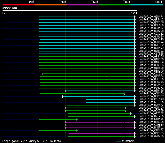Screen dimensions: 165x143
Task: Click the arrowhead ending the A6N0Q0 alignment
Action: [125, 94]
